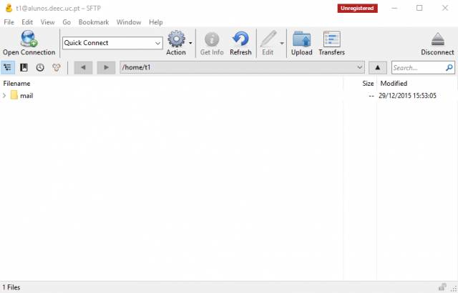Click the Open Connection globe icon

(29, 39)
